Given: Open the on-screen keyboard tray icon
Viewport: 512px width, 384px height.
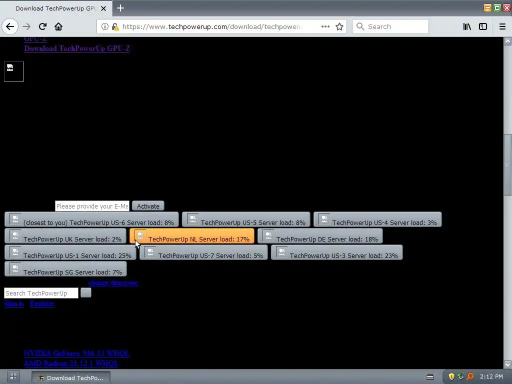Looking at the screenshot, I should [430, 377].
